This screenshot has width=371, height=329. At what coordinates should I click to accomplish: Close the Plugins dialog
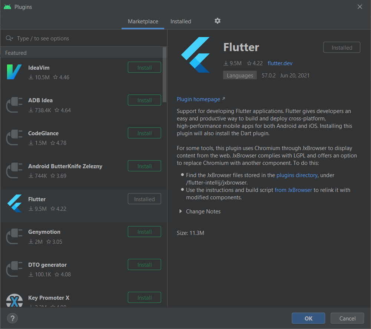[x=360, y=7]
